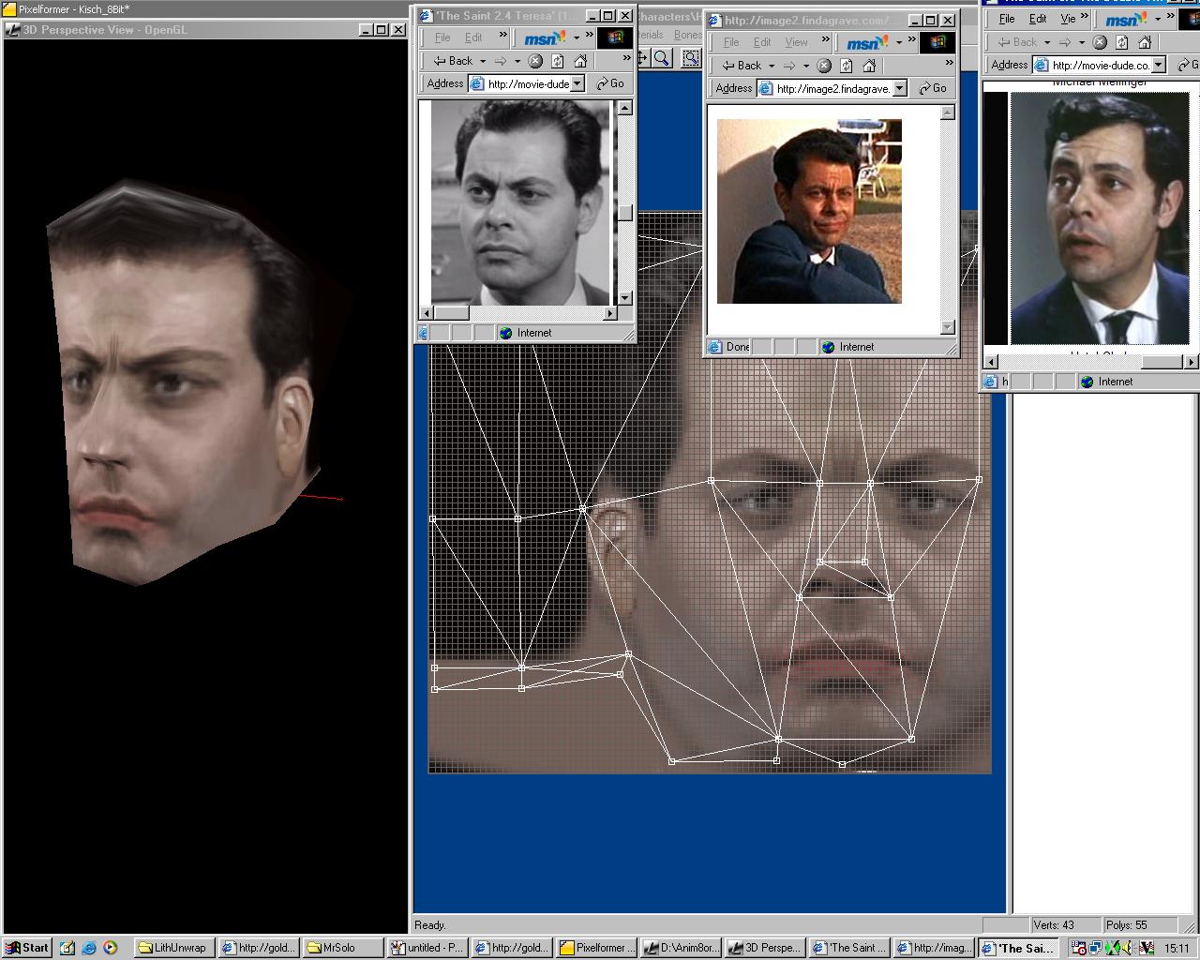The height and width of the screenshot is (960, 1200).
Task: Click Stop in the rightmost movie-dude browser window
Action: pyautogui.click(x=1100, y=42)
